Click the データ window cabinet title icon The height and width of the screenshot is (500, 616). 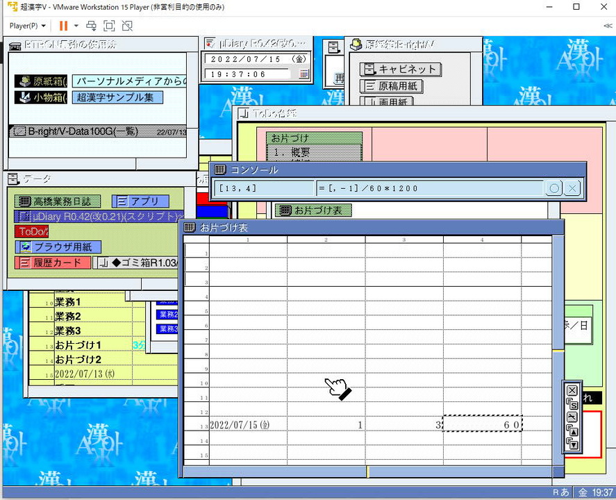click(13, 179)
